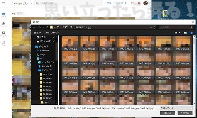The width and height of the screenshot is (197, 118).
Task: Select the jpg subfolder in the tree
Action: (46, 102)
